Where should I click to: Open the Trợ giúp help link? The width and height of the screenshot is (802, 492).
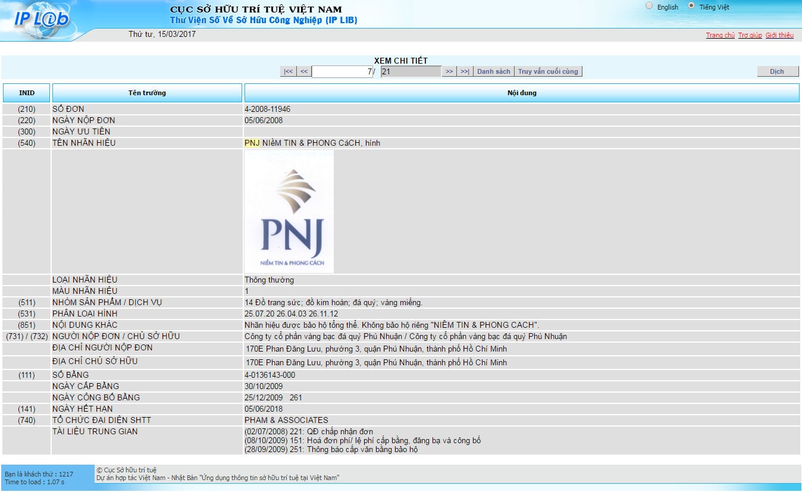coord(750,35)
